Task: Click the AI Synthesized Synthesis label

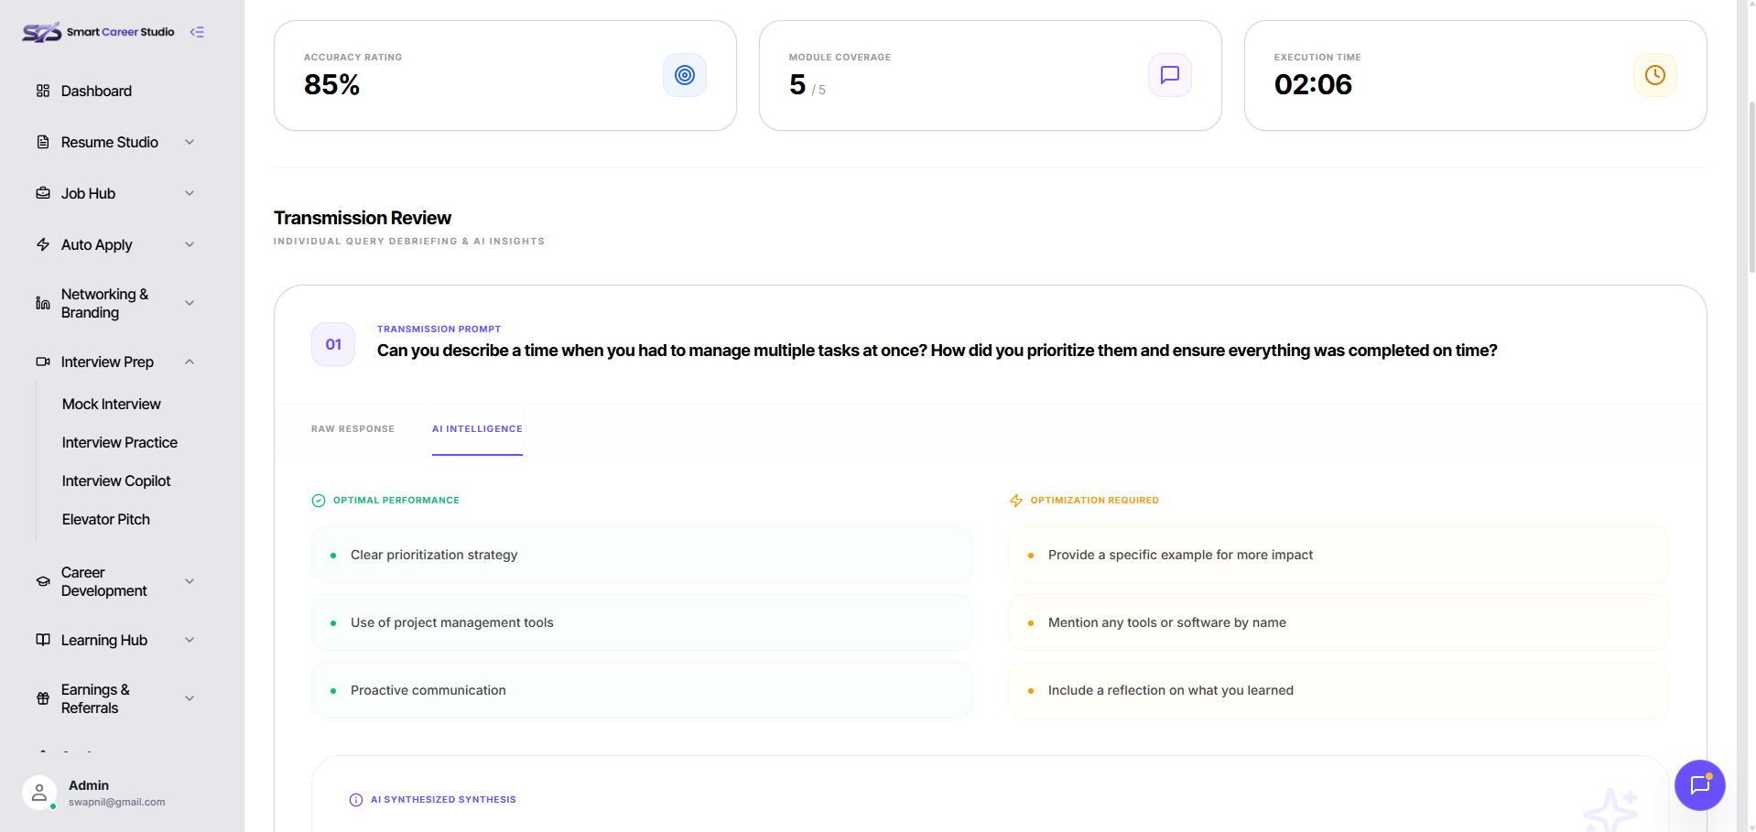Action: (443, 800)
